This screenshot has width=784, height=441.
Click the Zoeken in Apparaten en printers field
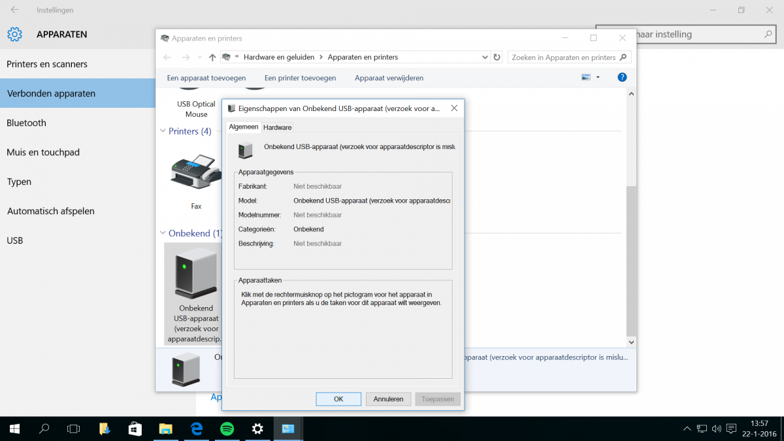(x=563, y=57)
